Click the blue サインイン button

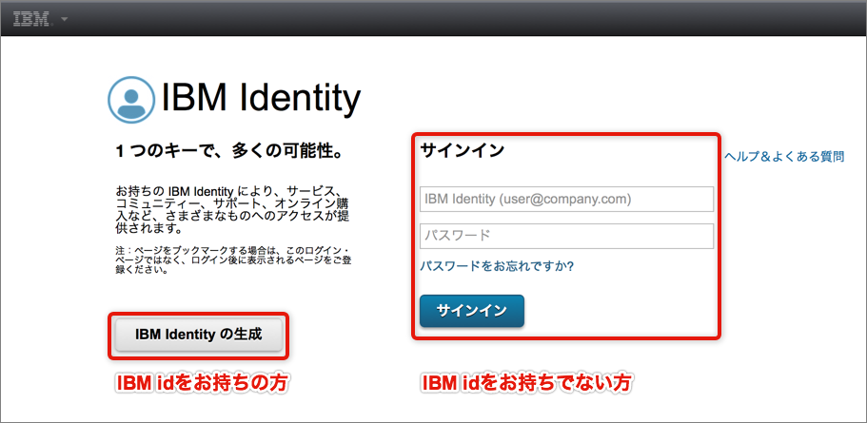[472, 311]
